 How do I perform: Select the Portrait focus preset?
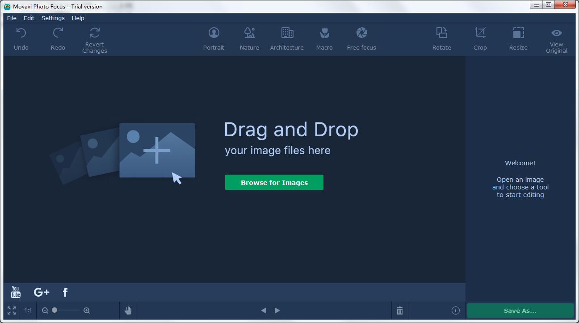tap(214, 38)
